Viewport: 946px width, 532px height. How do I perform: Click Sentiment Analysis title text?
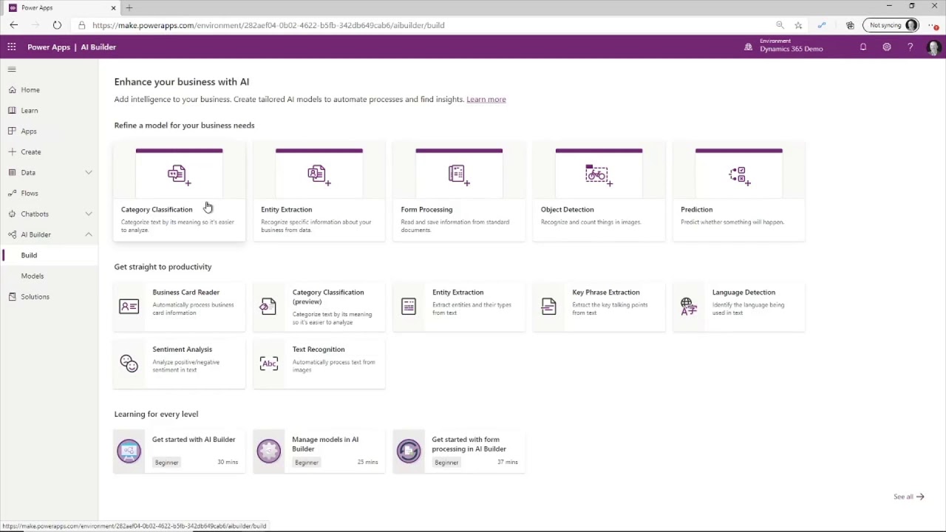(182, 349)
